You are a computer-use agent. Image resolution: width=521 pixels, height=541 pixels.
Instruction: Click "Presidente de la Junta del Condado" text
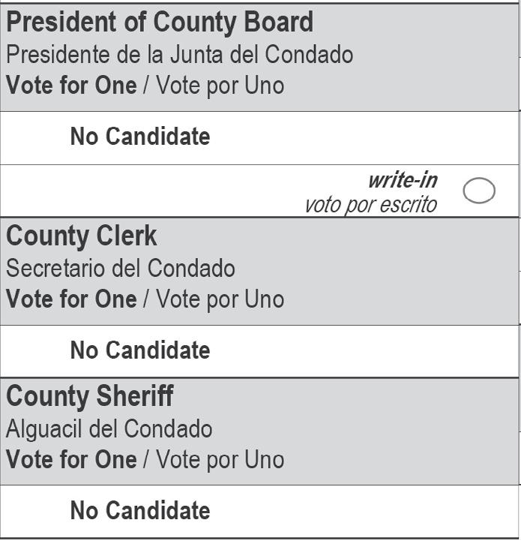pyautogui.click(x=179, y=54)
